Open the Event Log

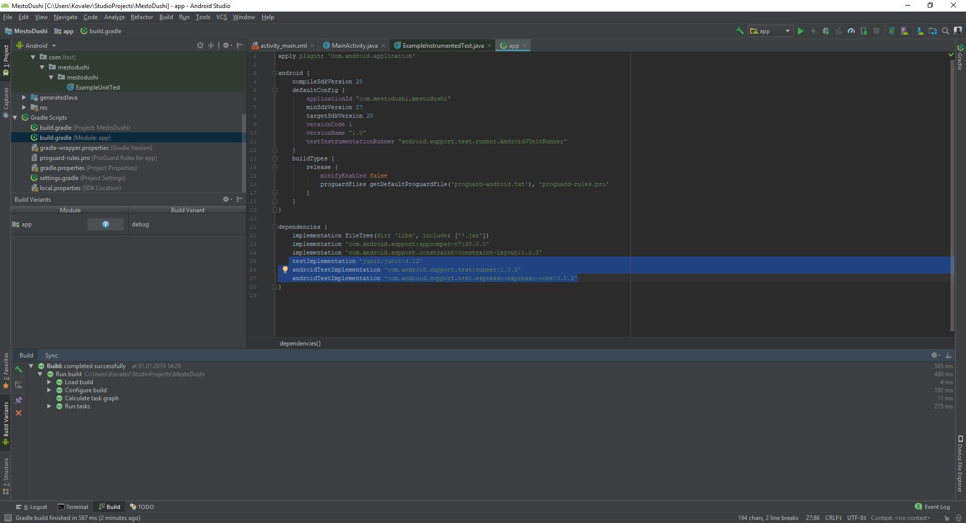[932, 507]
